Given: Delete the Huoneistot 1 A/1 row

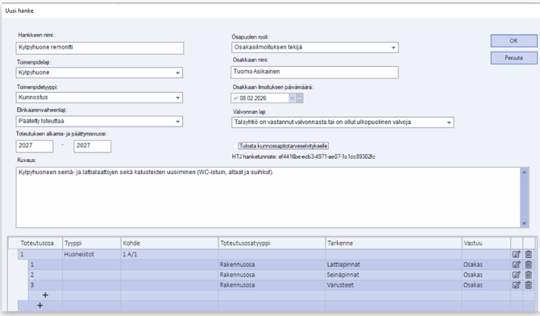Looking at the screenshot, I should pos(529,254).
